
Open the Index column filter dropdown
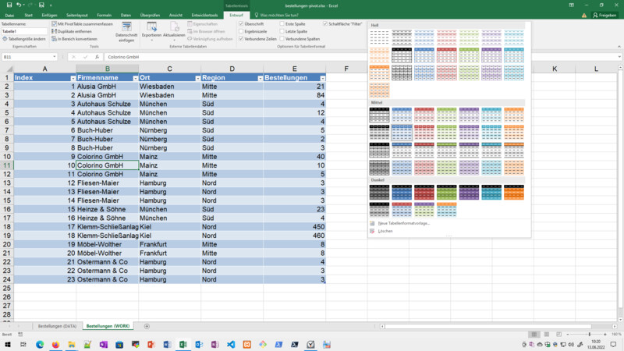click(73, 78)
